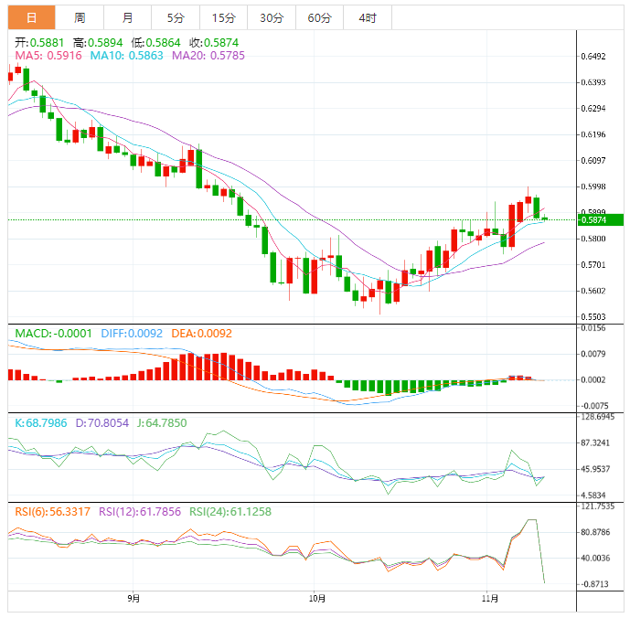Click the 0.0079 MACD axis label
The width and height of the screenshot is (630, 618).
pos(593,354)
